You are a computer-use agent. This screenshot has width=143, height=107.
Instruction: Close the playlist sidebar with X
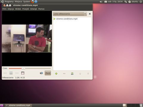pyautogui.click(x=90, y=14)
